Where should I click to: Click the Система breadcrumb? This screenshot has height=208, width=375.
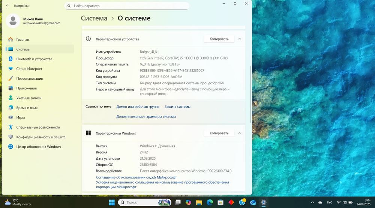click(x=94, y=18)
